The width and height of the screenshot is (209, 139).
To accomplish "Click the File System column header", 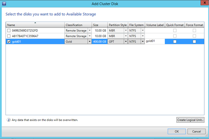I will pyautogui.click(x=137, y=25).
